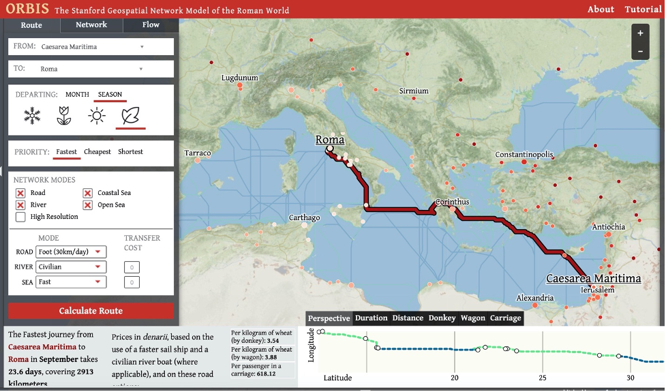Image resolution: width=666 pixels, height=392 pixels.
Task: Select the Carriage chart tab
Action: (x=505, y=318)
